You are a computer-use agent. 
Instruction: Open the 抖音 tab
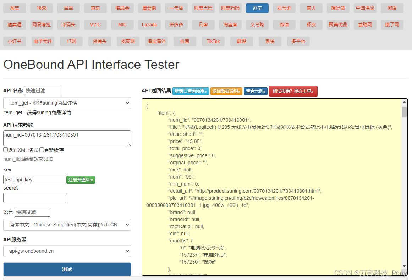coord(185,42)
